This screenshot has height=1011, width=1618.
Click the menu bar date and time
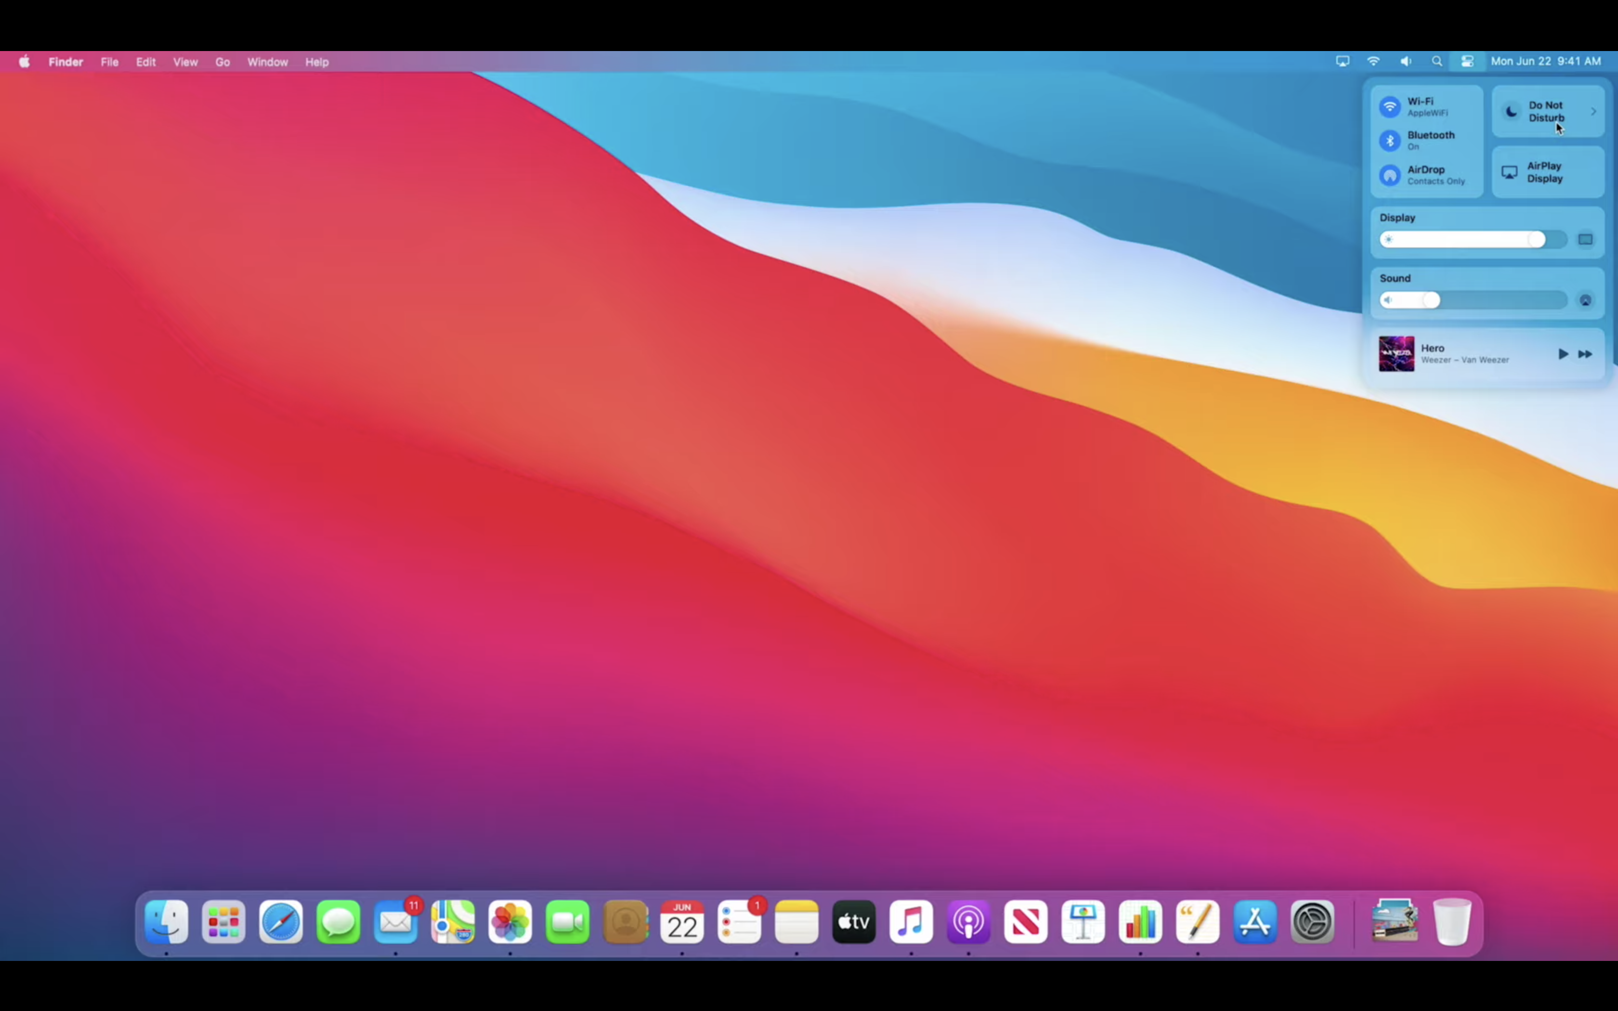pyautogui.click(x=1545, y=62)
